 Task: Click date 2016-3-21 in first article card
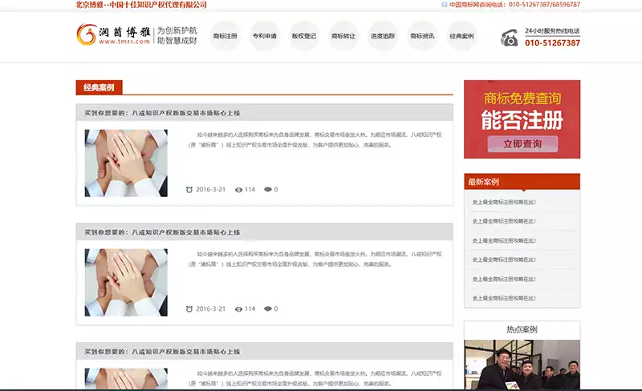[x=210, y=189]
